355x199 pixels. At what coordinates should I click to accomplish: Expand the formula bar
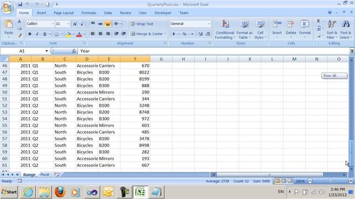352,51
